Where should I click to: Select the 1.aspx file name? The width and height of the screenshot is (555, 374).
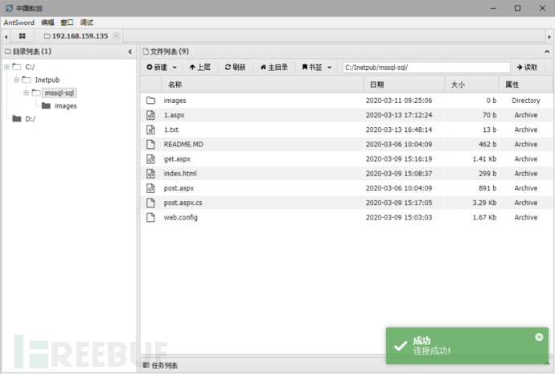point(175,115)
